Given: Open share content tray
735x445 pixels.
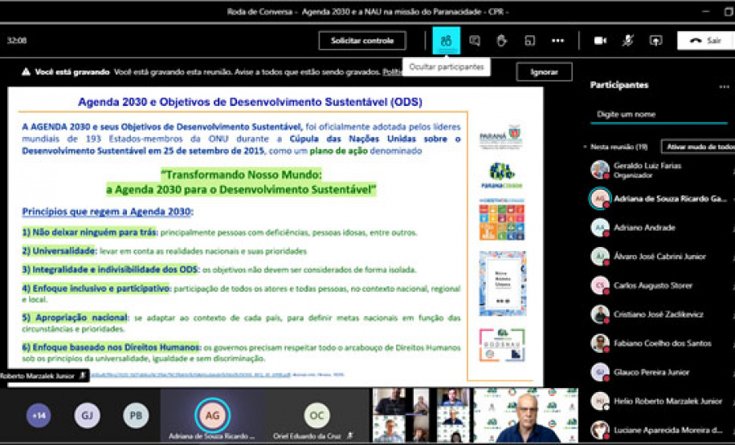Looking at the screenshot, I should tap(655, 40).
